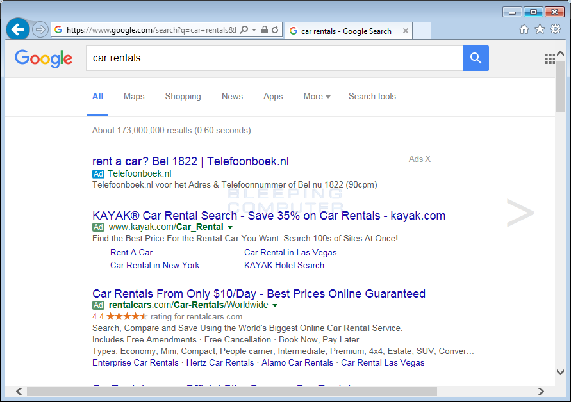Click the address bar search magnifier icon
The width and height of the screenshot is (571, 402).
[244, 30]
